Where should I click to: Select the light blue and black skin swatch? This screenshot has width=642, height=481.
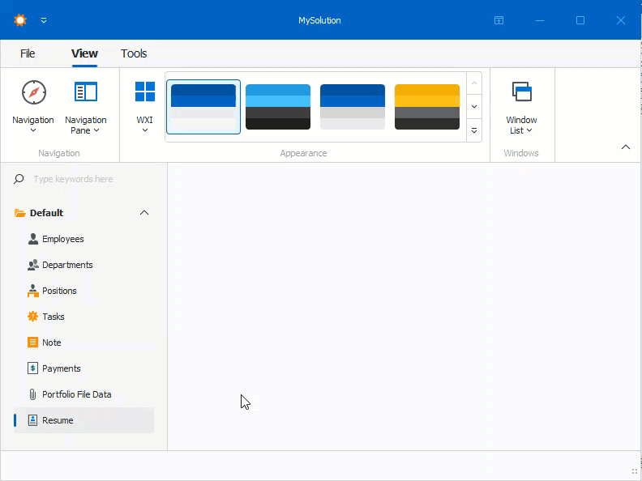coord(278,107)
